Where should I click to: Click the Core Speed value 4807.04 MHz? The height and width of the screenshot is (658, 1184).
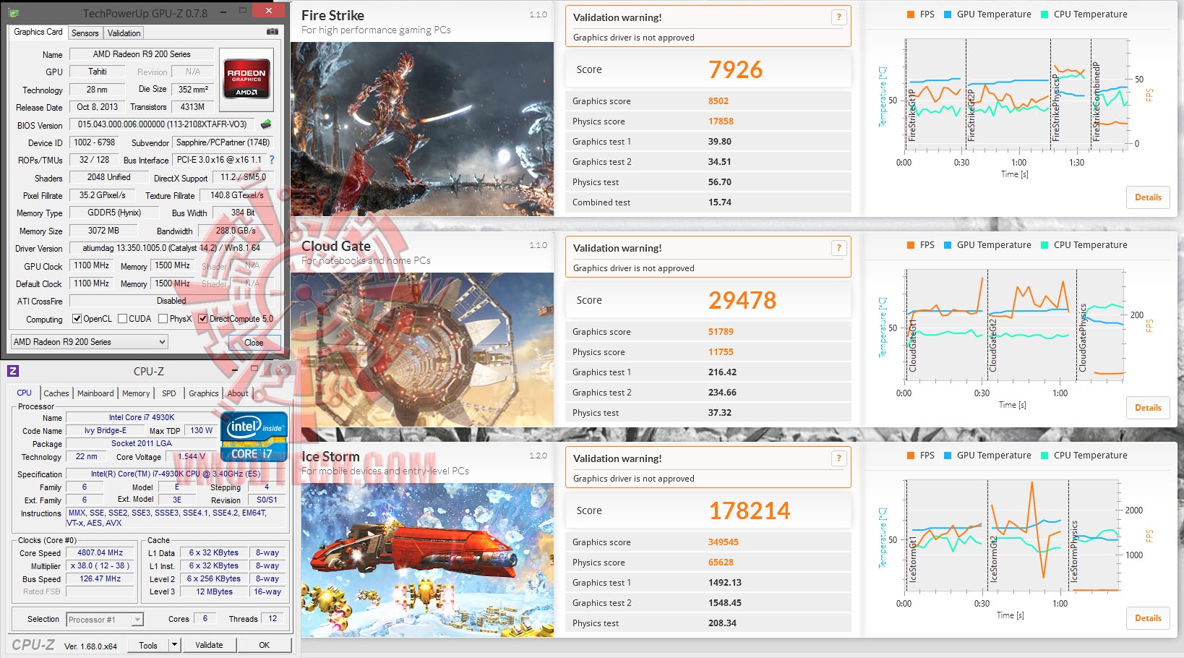point(100,552)
